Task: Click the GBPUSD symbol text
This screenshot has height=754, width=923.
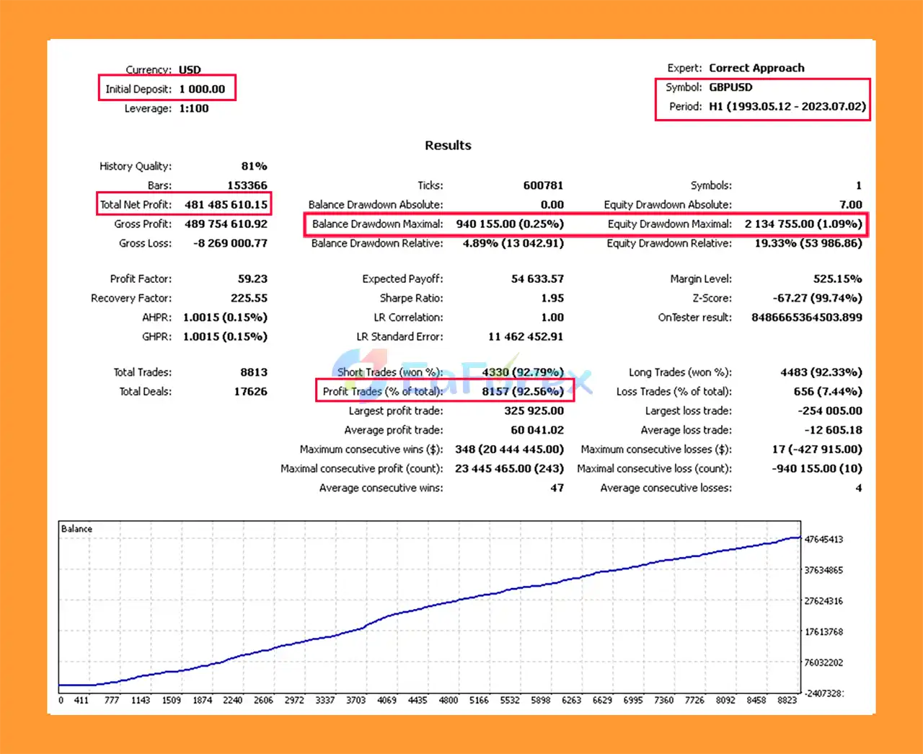Action: 730,87
